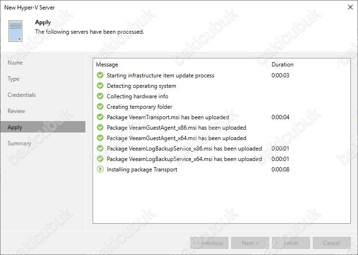Screen dimensions: 358x255
Task: Click 'The following servers have been processed.' text
Action: point(89,32)
